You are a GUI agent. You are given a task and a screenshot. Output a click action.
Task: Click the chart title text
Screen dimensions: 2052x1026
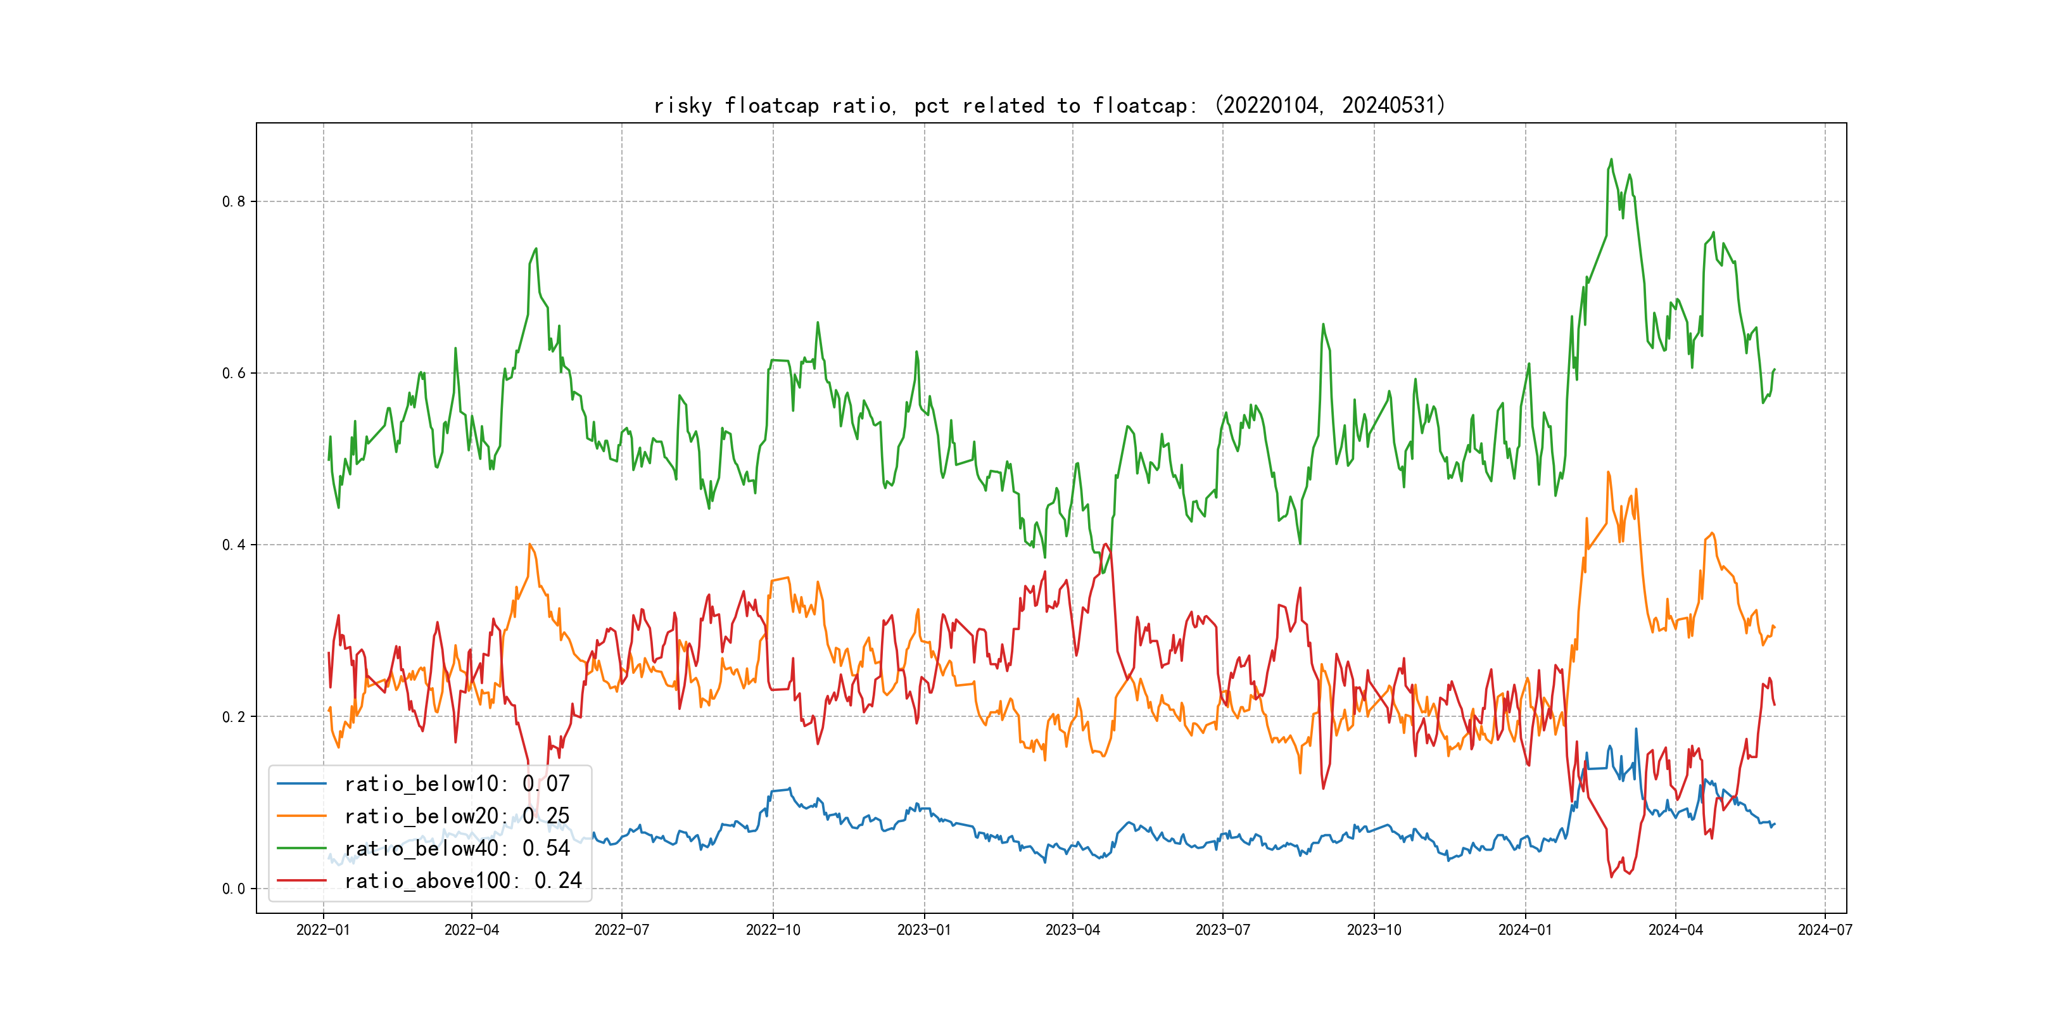pyautogui.click(x=1049, y=105)
